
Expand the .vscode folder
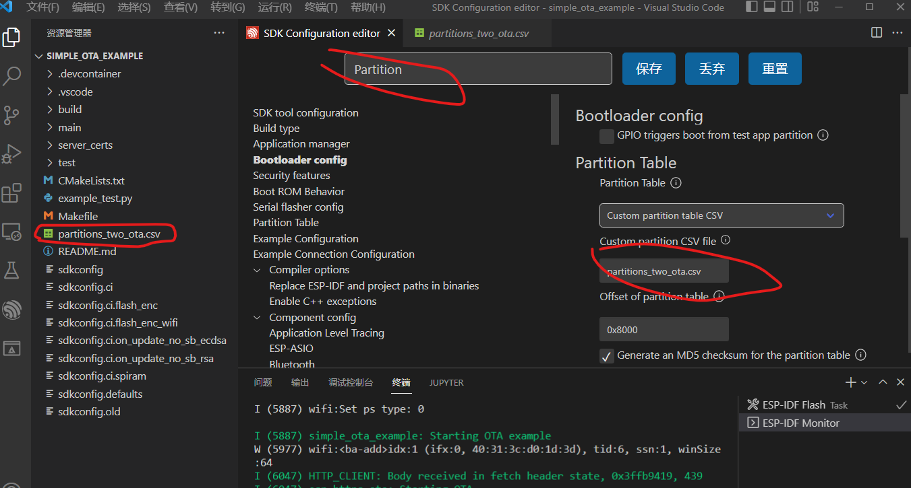coord(50,92)
